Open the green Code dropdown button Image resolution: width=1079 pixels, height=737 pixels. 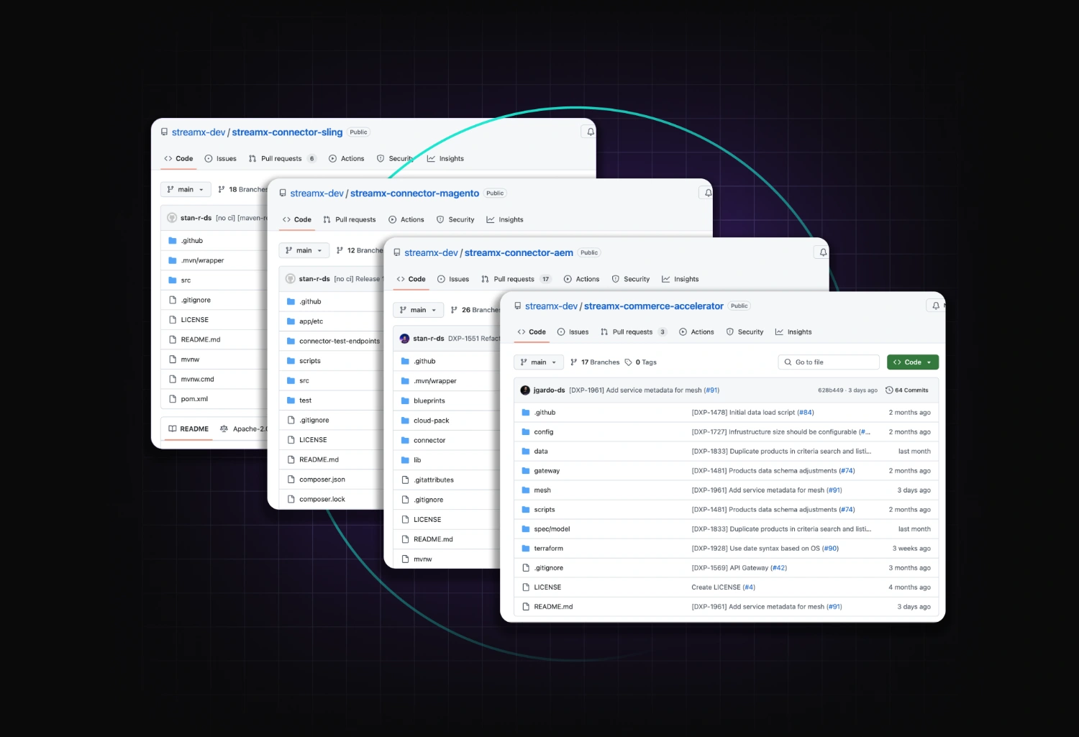[913, 362]
